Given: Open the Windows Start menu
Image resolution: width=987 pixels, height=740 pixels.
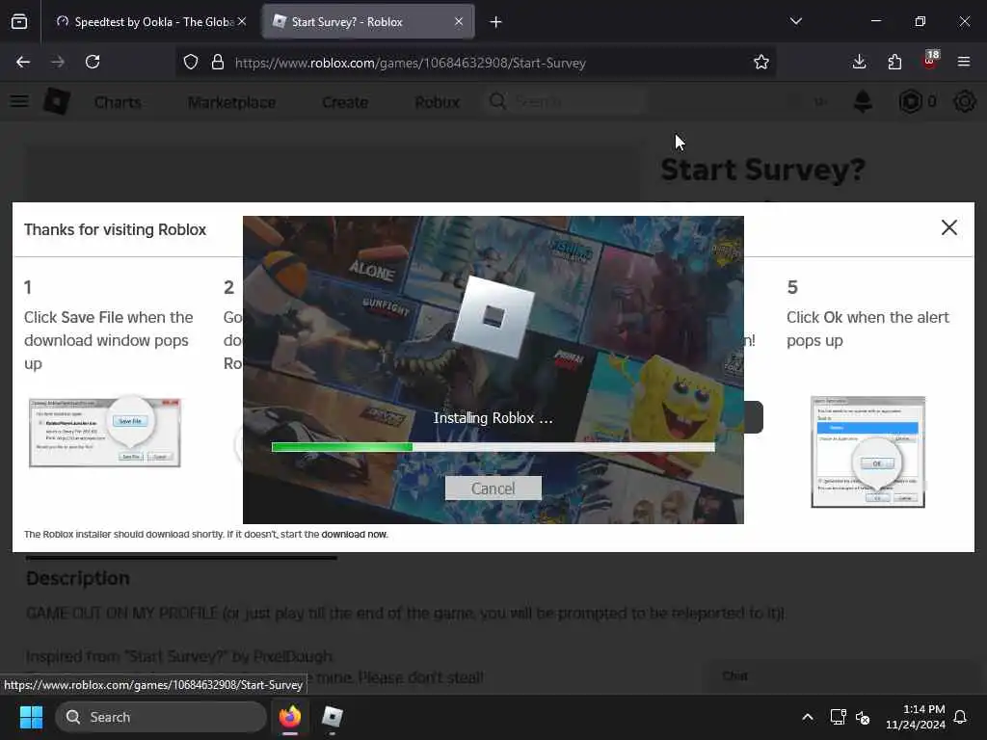Looking at the screenshot, I should [x=31, y=717].
